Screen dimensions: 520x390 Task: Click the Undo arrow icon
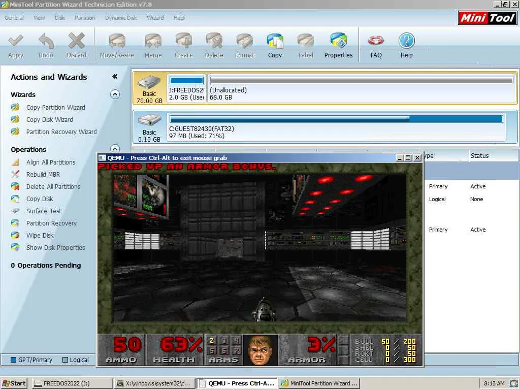[46, 41]
